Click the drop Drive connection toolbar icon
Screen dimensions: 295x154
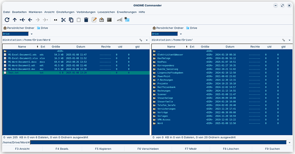tap(127, 20)
